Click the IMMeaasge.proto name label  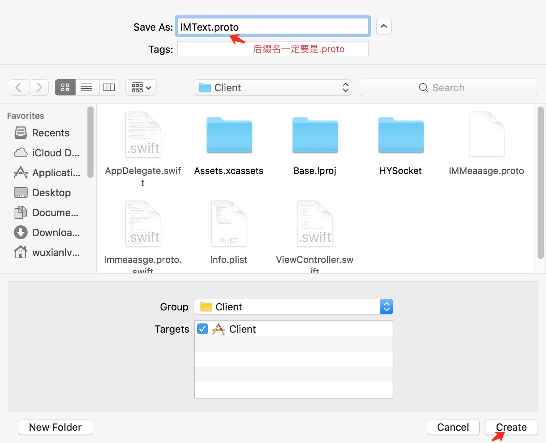[x=487, y=171]
